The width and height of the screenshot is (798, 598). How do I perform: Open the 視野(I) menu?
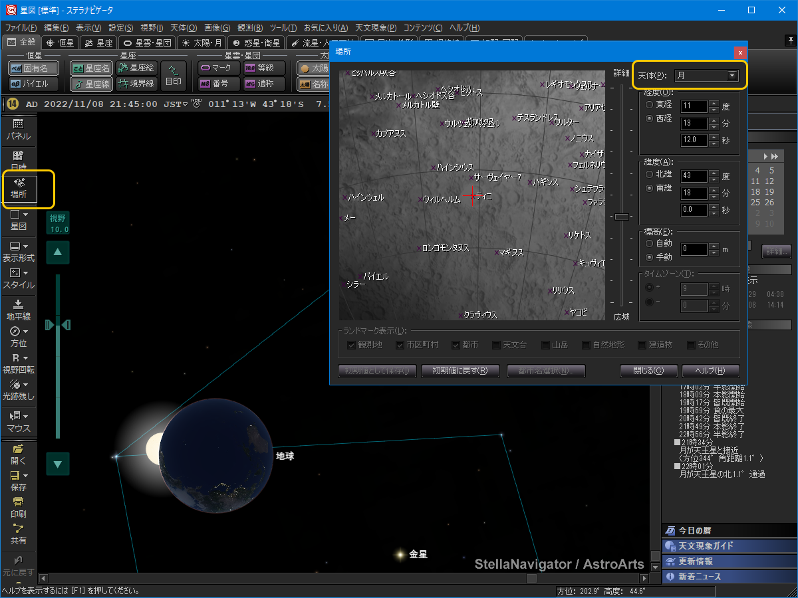[152, 28]
